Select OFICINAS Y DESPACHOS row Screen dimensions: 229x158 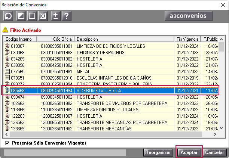click(111, 52)
